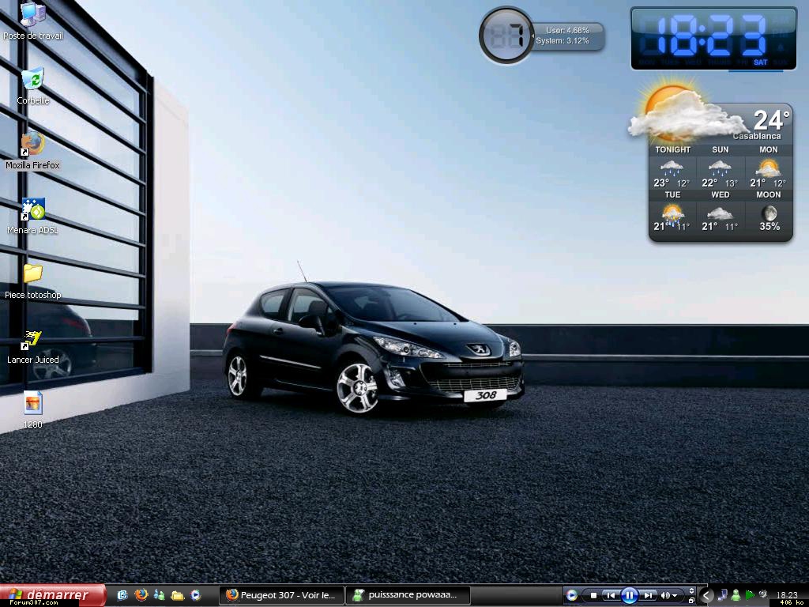Switch to the puisssance powaaa taskbar window

pos(408,595)
